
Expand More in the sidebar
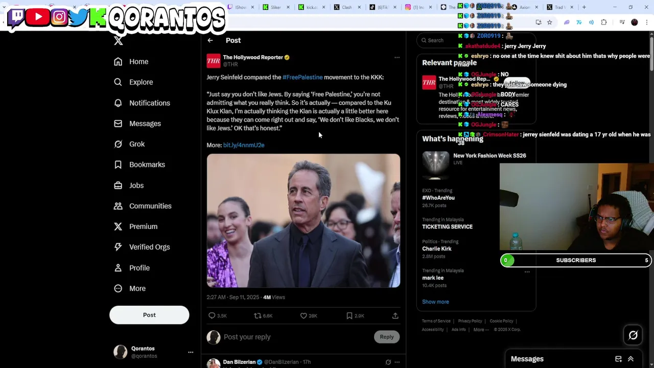(x=130, y=288)
